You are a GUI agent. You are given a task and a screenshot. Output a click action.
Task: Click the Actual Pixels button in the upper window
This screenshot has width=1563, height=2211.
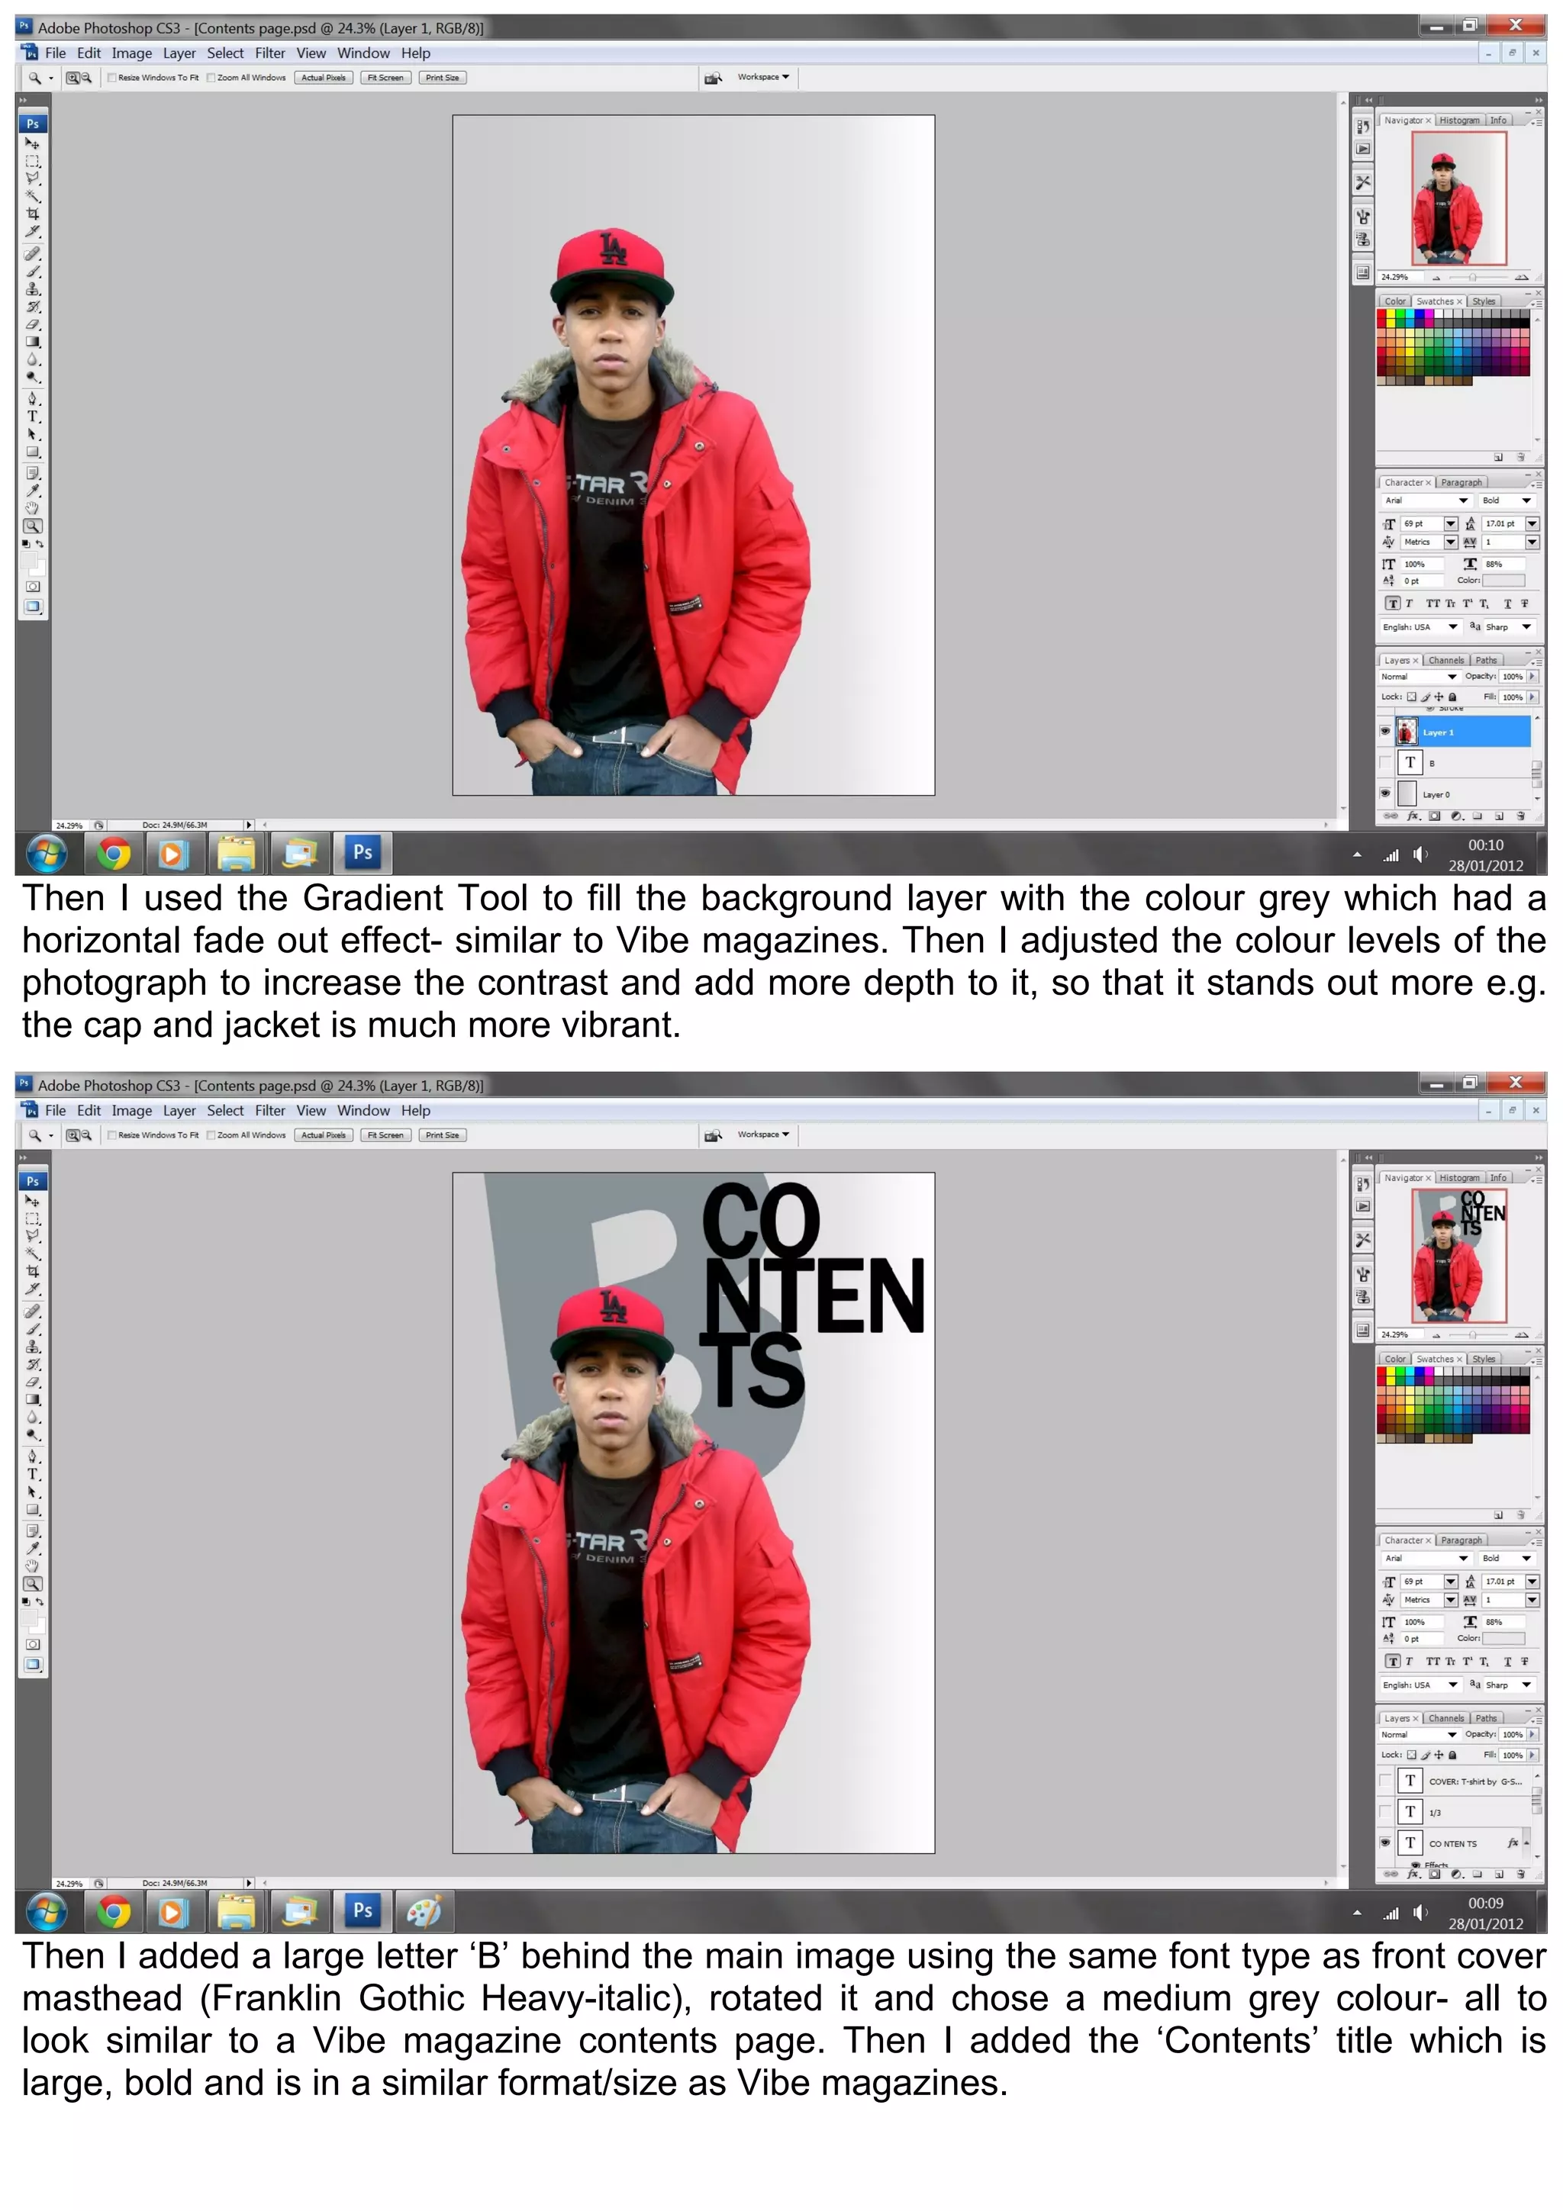(324, 78)
